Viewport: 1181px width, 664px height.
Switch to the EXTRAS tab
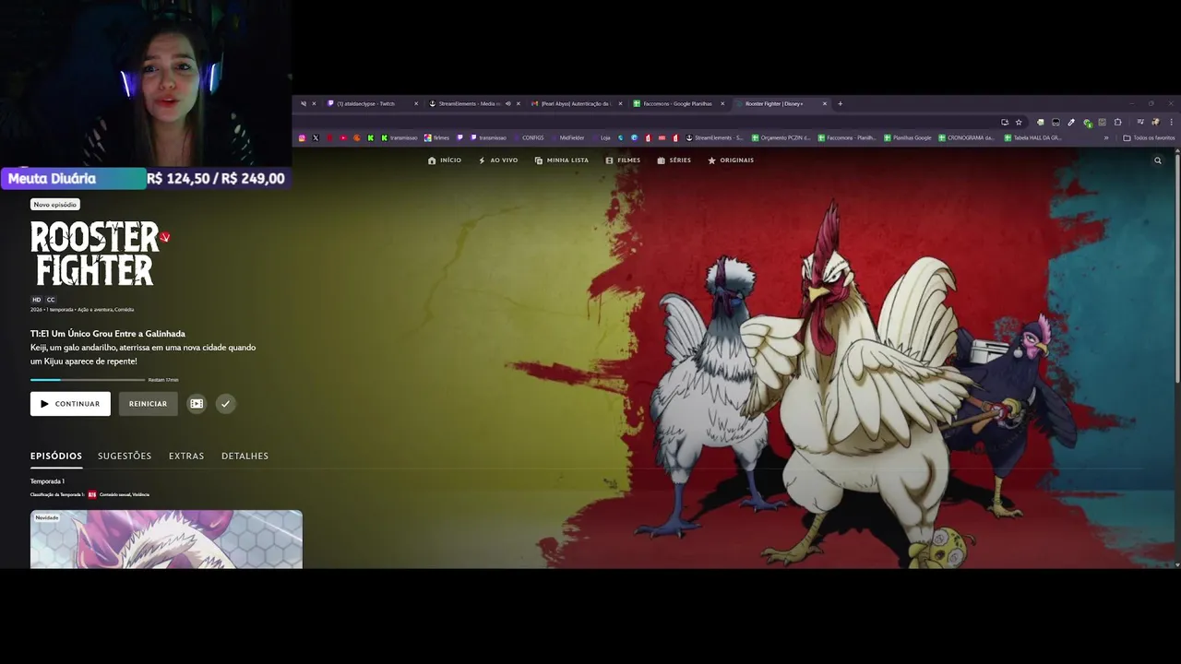(186, 456)
